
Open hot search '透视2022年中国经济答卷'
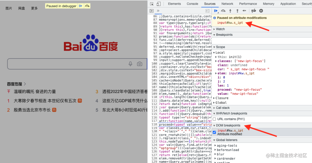click(x=125, y=92)
